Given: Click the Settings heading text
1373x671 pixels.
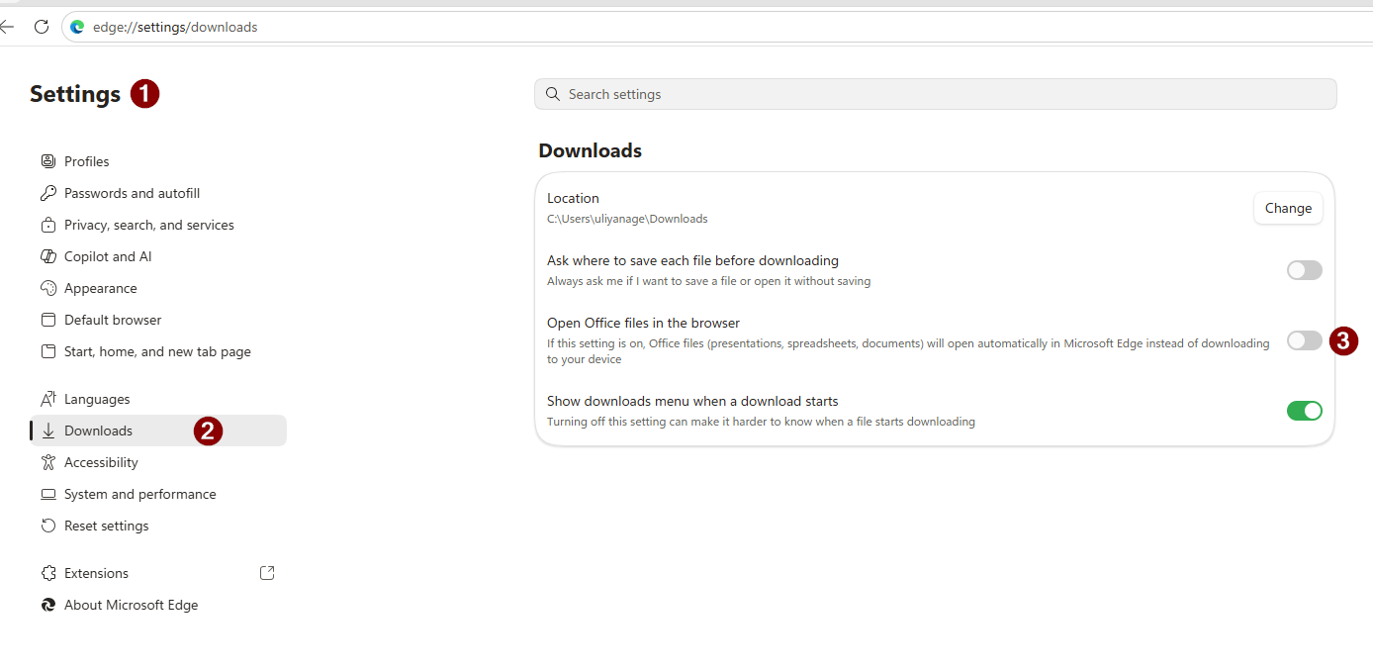Looking at the screenshot, I should (x=75, y=94).
